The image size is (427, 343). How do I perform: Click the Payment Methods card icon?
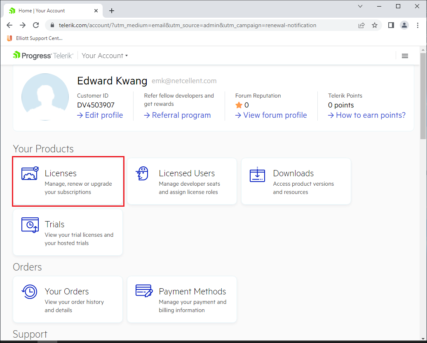144,291
